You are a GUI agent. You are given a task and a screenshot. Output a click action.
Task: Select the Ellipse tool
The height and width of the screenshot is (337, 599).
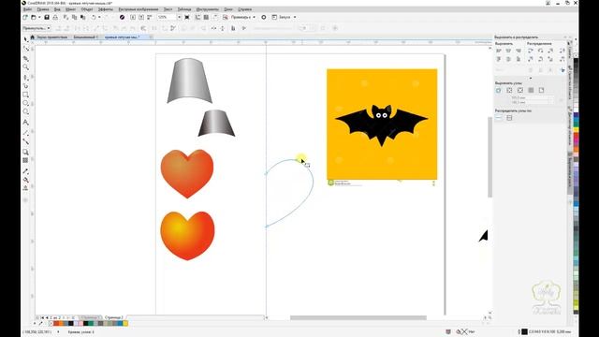[x=26, y=103]
